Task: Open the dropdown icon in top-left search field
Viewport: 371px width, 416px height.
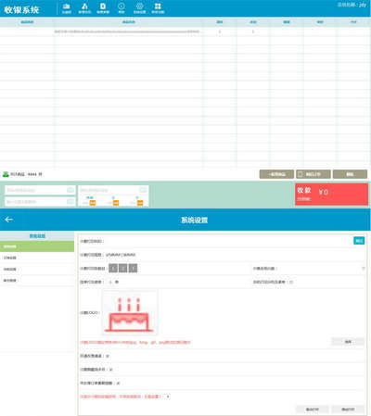Action: 70,190
